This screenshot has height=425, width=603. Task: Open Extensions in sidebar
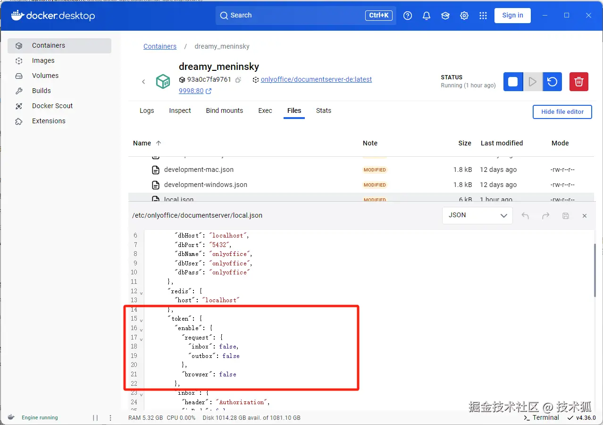59,121
